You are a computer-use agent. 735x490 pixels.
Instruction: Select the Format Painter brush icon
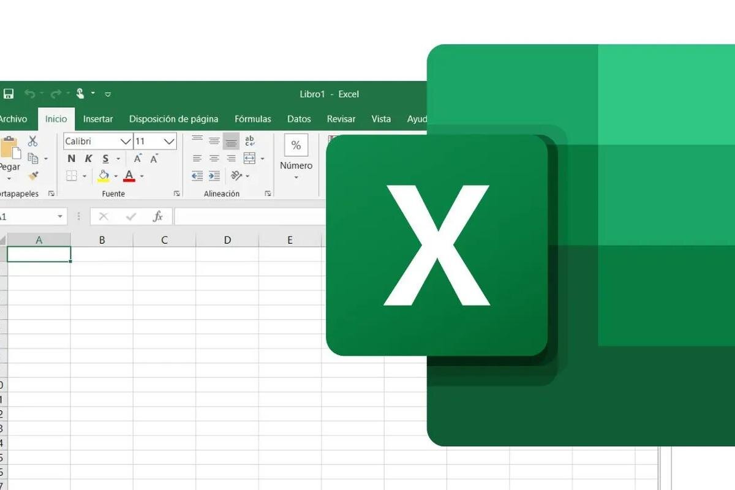35,176
